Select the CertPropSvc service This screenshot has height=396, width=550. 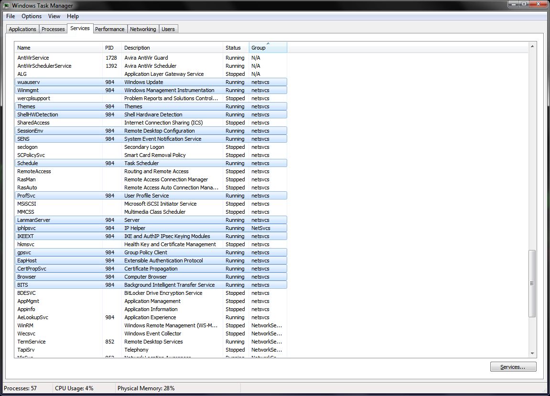151,269
